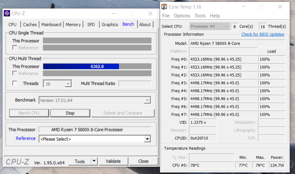Click the Model field AMD Ryzen 7 5800X
Screen dimensions: 295x174
(237, 43)
